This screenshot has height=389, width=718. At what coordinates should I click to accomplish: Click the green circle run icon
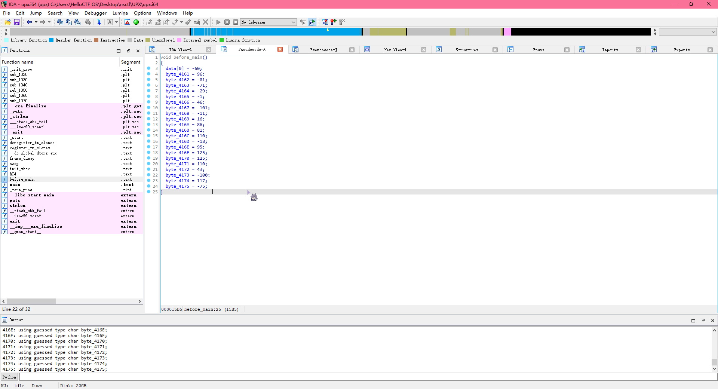pos(136,22)
